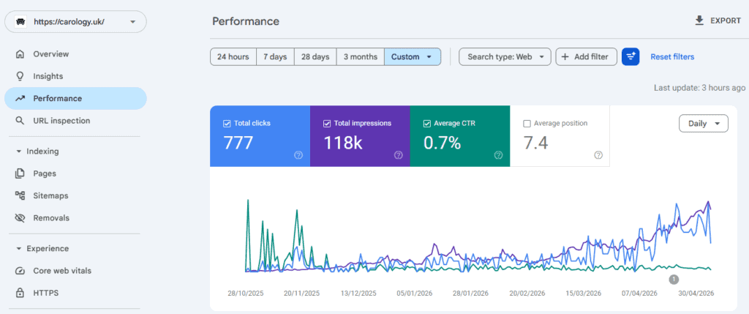749x314 pixels.
Task: Click the URL inspection magnifier icon
Action: click(20, 121)
